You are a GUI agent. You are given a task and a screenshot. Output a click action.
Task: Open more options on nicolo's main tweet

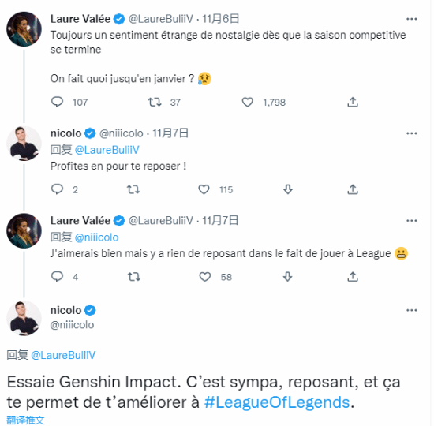(412, 310)
